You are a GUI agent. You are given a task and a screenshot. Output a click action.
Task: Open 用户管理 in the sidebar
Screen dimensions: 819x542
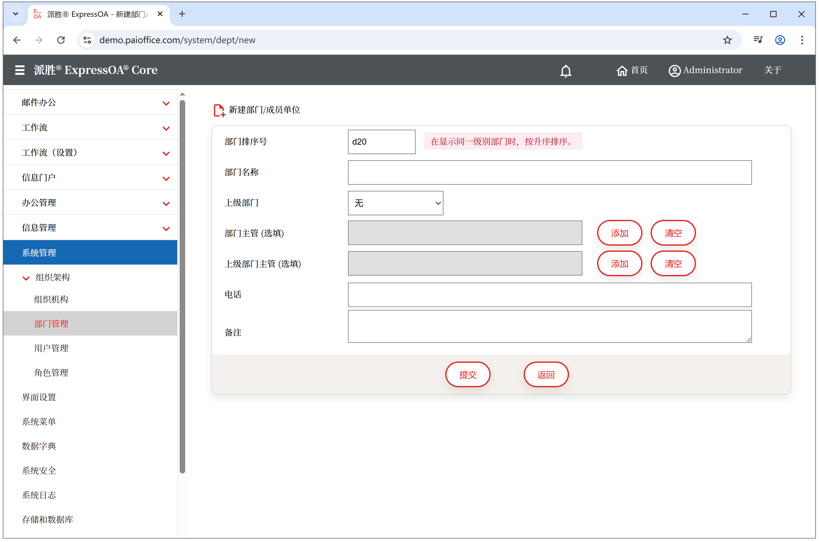pyautogui.click(x=51, y=348)
